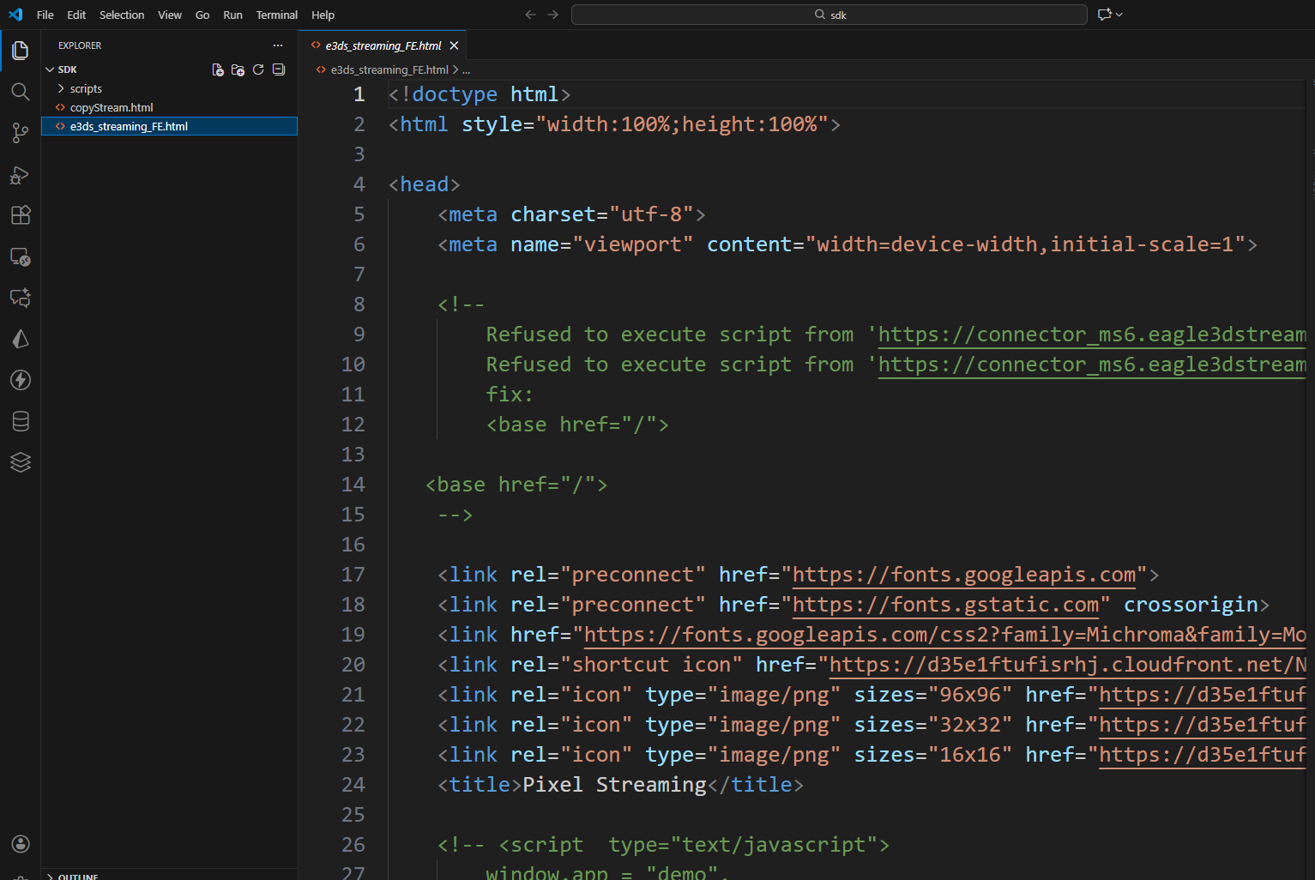Click the New Folder icon in Explorer
This screenshot has width=1315, height=880.
238,69
